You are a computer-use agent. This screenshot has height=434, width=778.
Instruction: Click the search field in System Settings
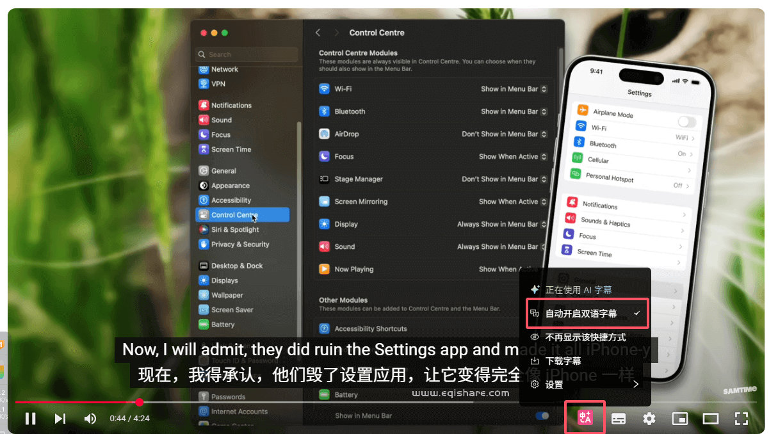[x=247, y=54]
